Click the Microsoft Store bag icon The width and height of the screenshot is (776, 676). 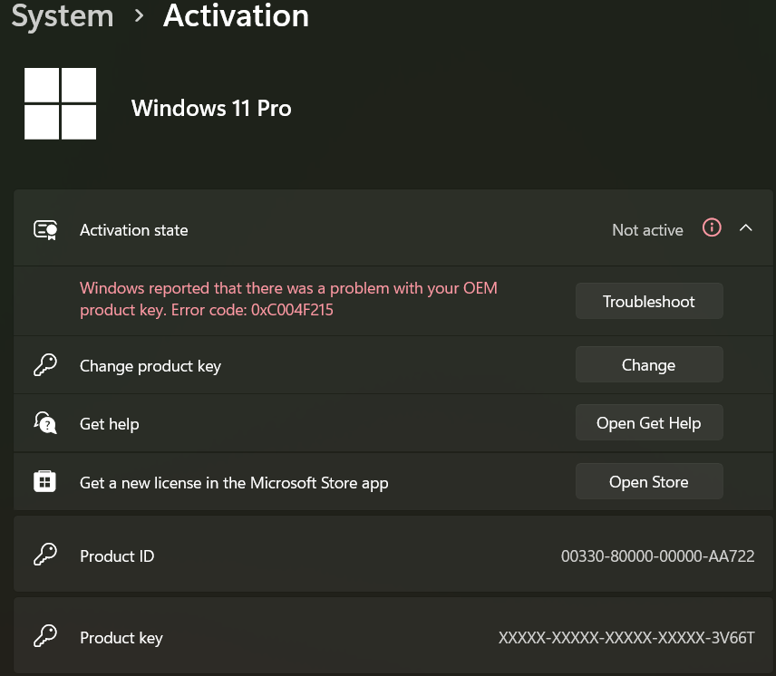[x=45, y=481]
